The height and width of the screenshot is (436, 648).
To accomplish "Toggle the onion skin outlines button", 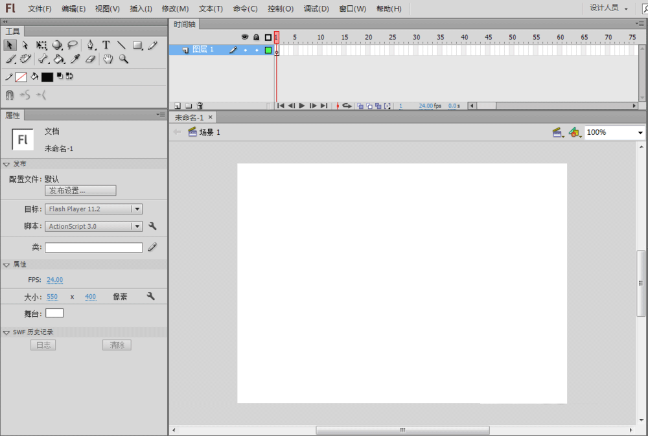I will [x=369, y=106].
